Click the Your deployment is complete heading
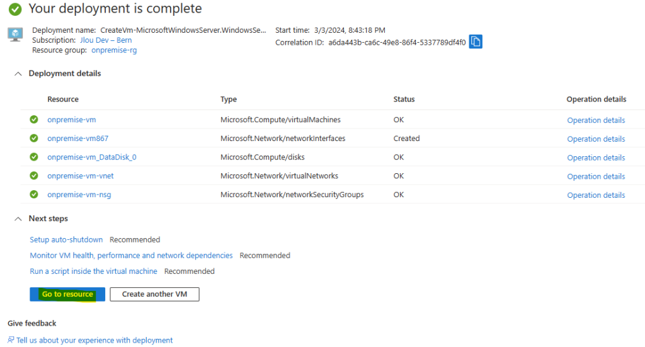The width and height of the screenshot is (645, 347). 115,9
